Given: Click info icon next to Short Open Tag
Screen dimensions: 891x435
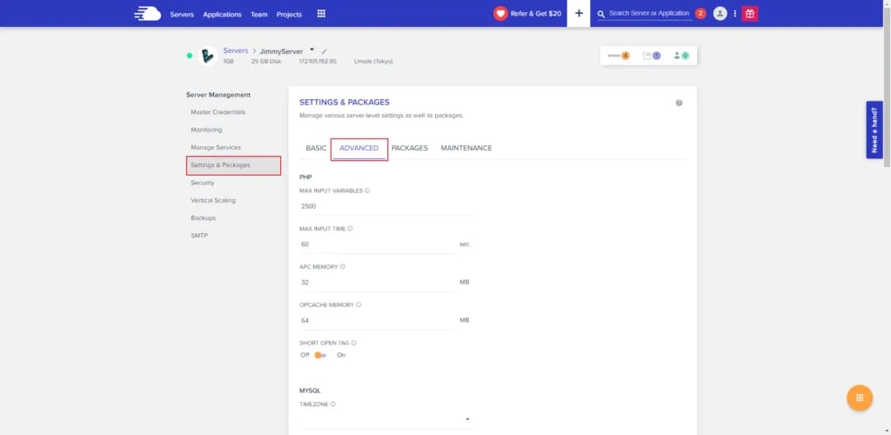Looking at the screenshot, I should point(353,343).
